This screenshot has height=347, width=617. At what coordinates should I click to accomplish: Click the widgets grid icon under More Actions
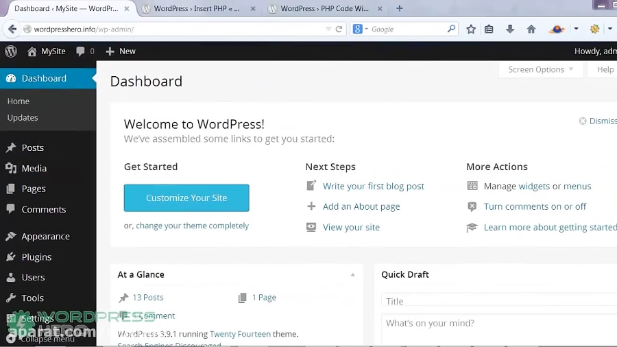(472, 186)
